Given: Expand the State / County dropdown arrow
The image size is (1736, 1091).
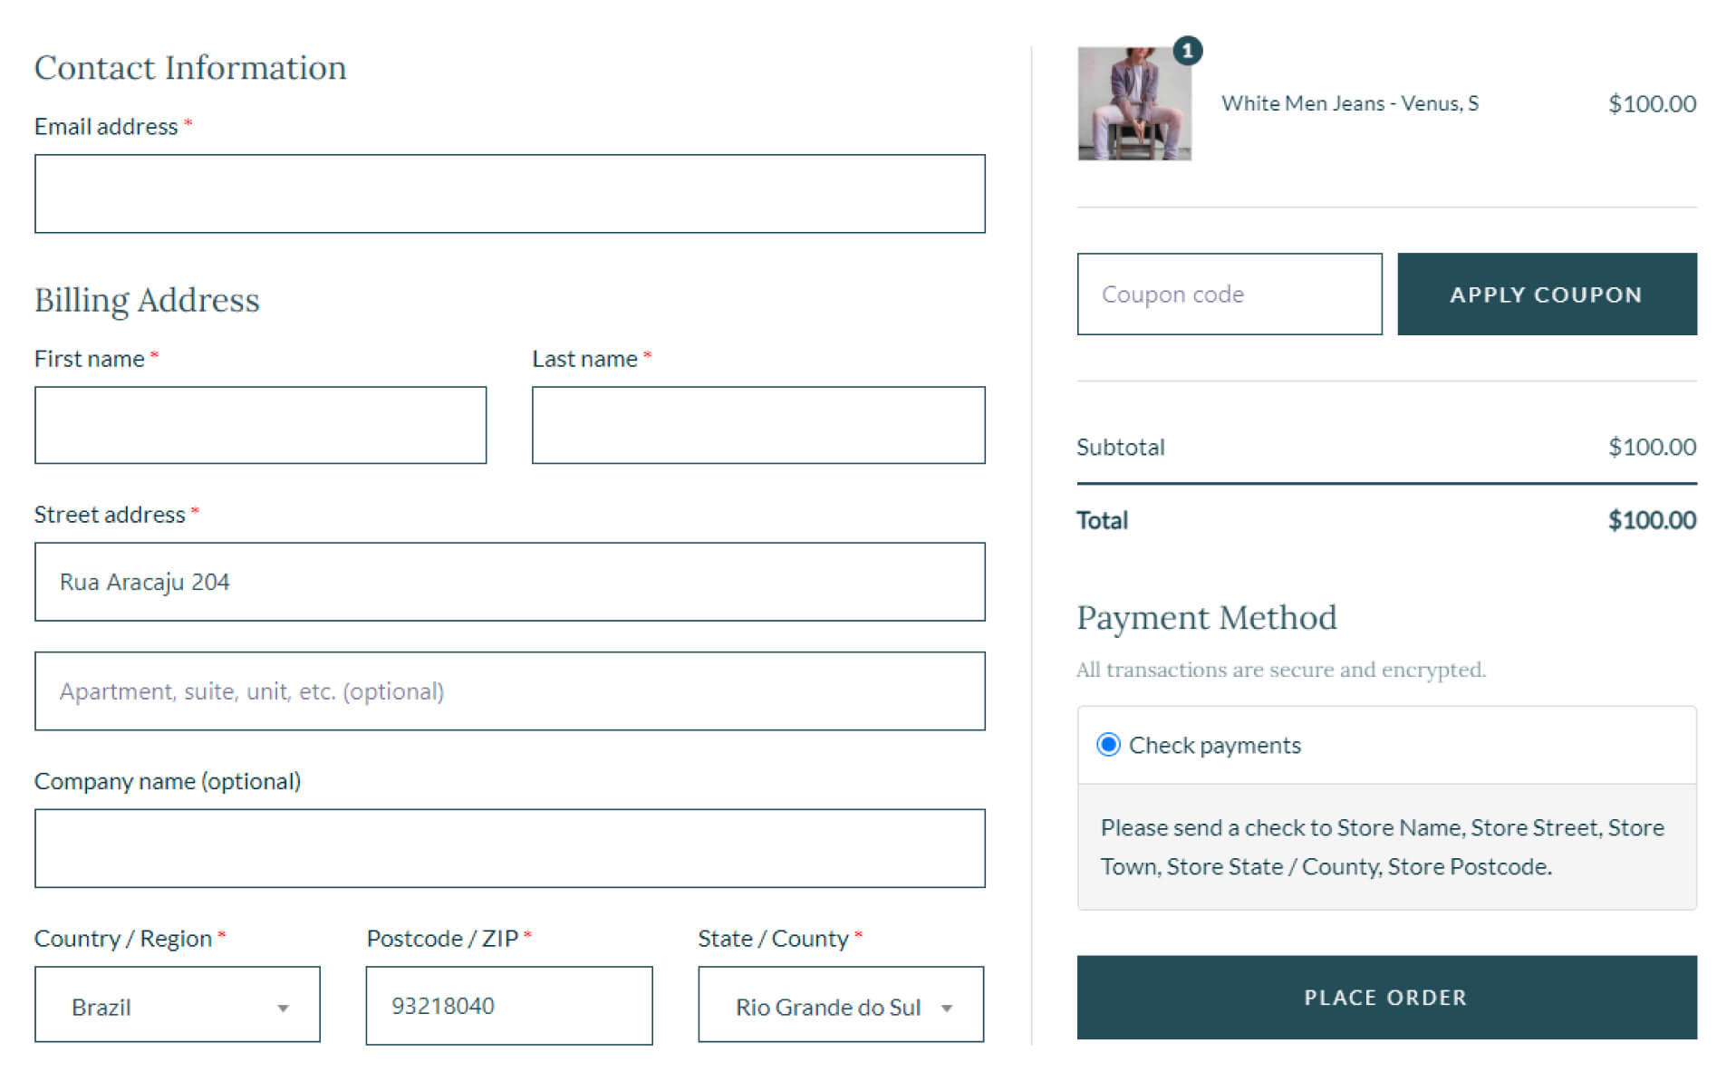Looking at the screenshot, I should pos(946,1008).
